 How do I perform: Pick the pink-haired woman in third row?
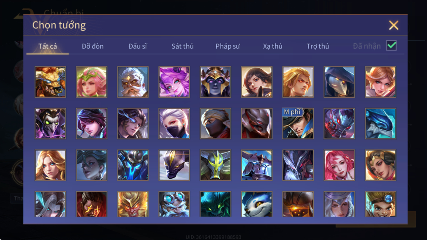pos(339,165)
